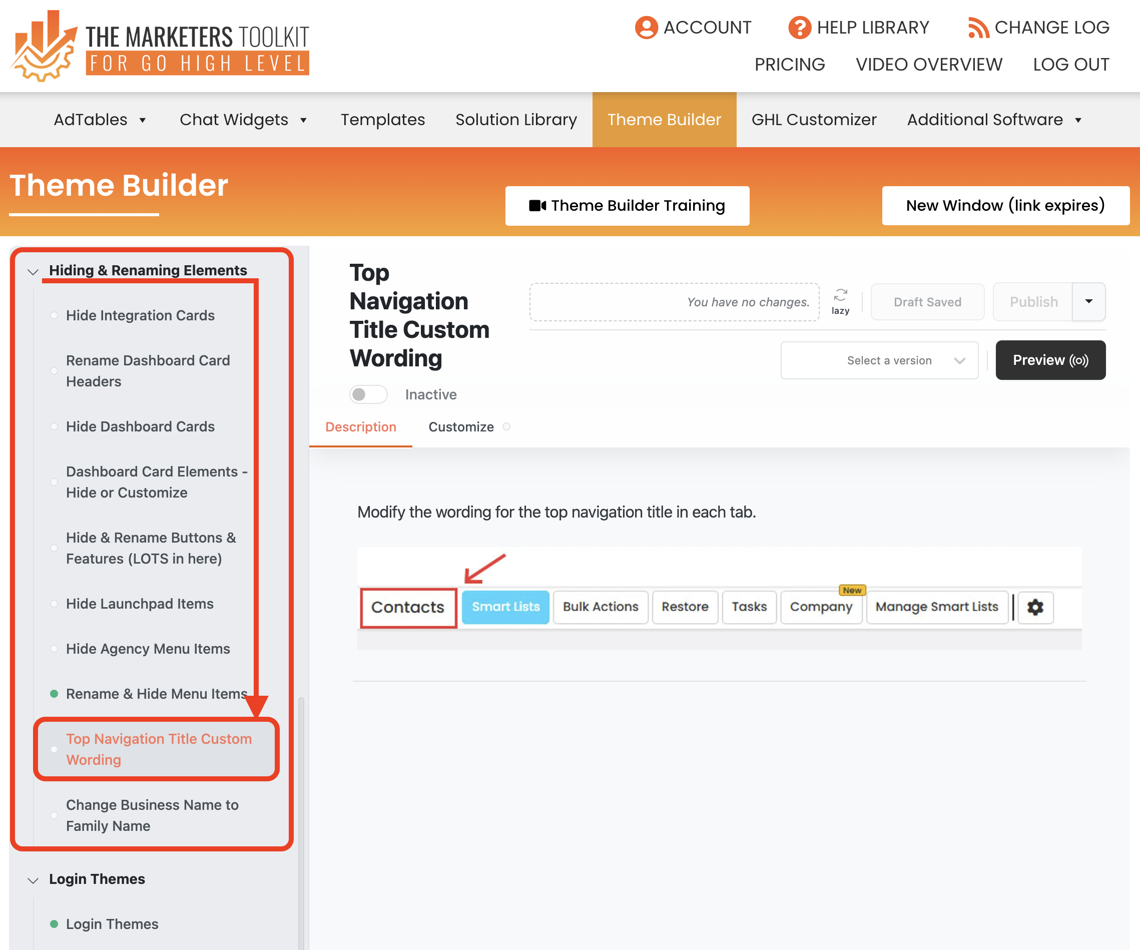Select Change Business Name to Family Name

(152, 815)
